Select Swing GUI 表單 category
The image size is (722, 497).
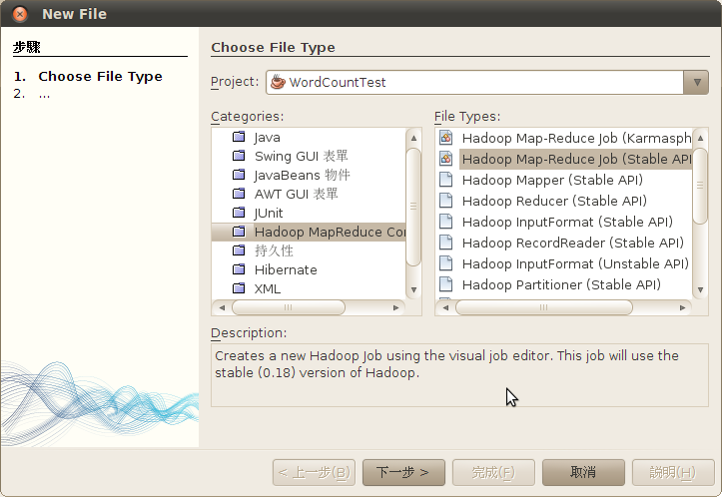[309, 156]
